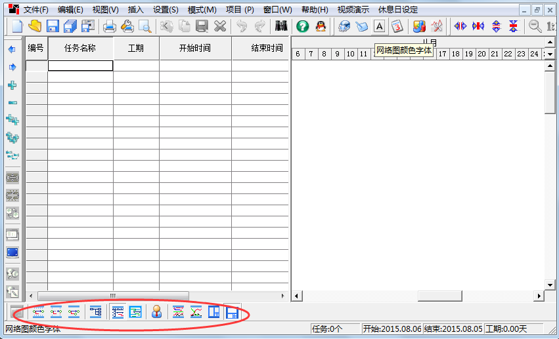Click the 任务名称 column header
The image size is (559, 339).
(x=80, y=49)
